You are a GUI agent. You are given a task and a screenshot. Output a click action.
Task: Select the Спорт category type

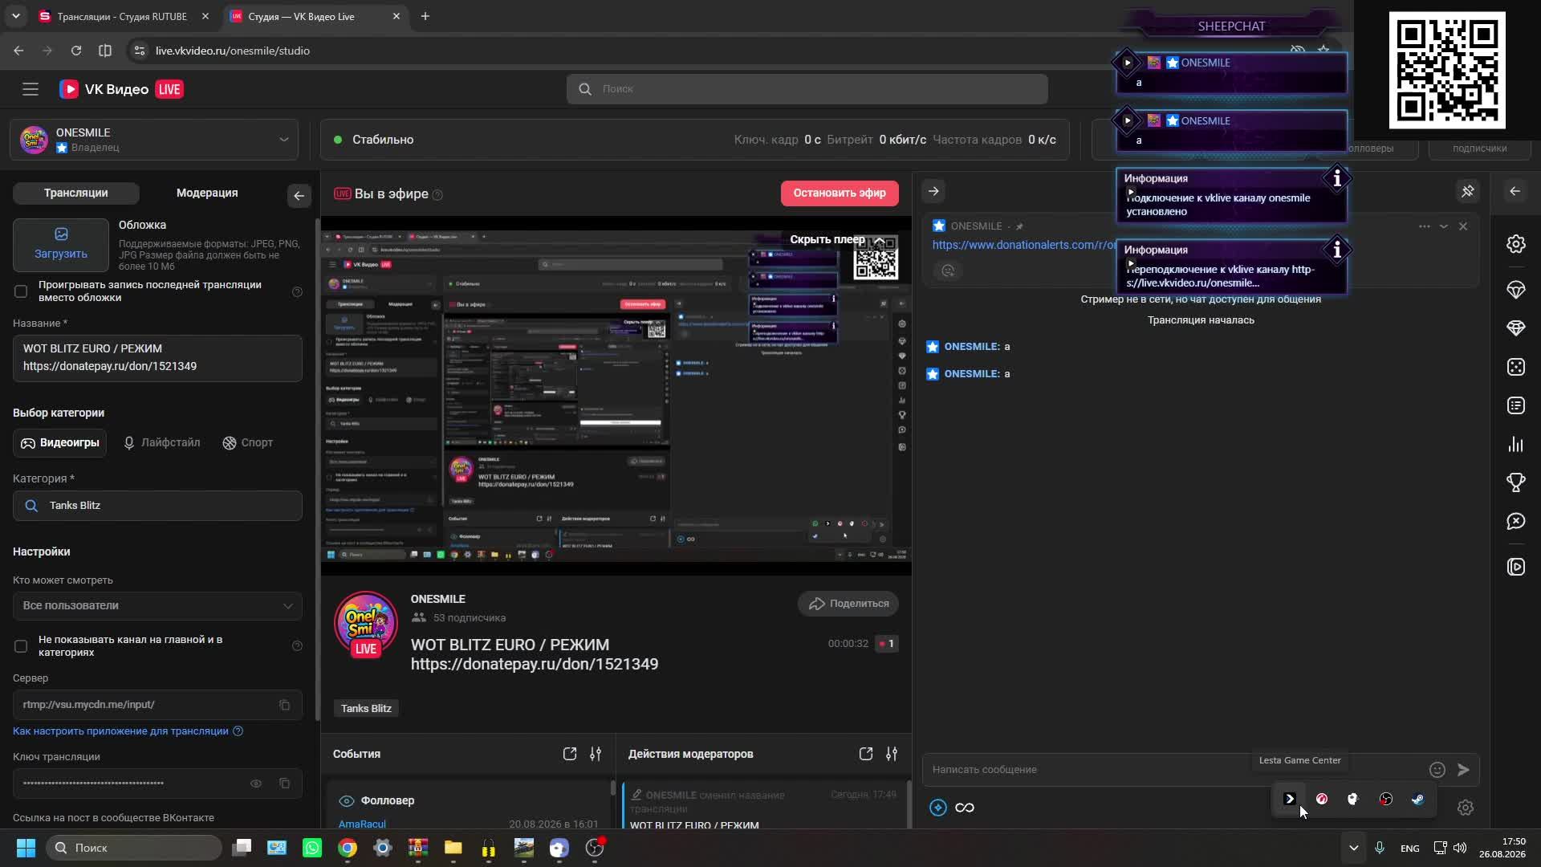click(248, 443)
